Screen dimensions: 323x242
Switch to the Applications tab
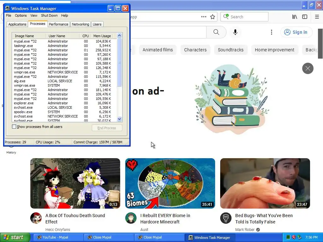(x=17, y=24)
